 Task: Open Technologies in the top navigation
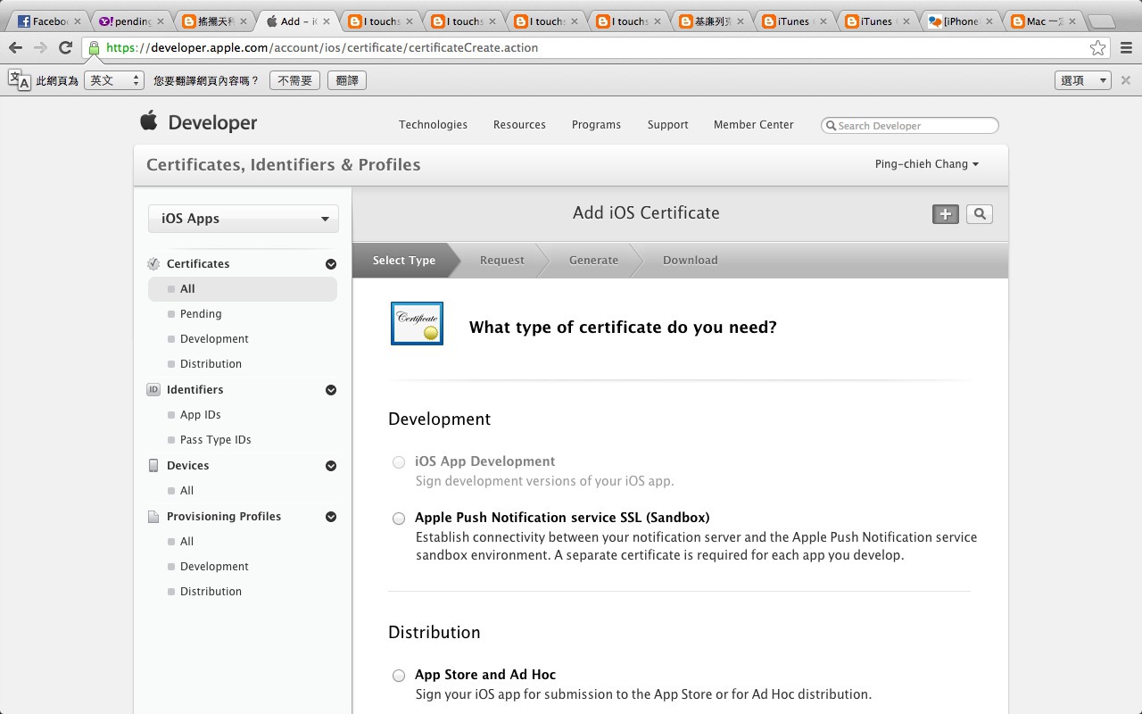[433, 125]
